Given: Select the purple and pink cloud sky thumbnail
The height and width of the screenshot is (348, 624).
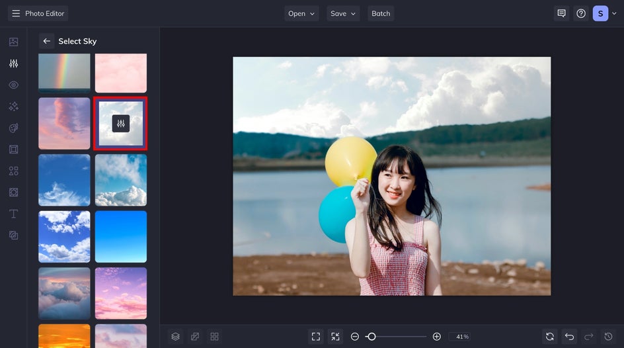Looking at the screenshot, I should [x=120, y=293].
